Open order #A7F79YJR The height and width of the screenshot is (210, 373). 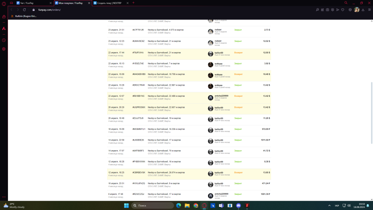138,30
